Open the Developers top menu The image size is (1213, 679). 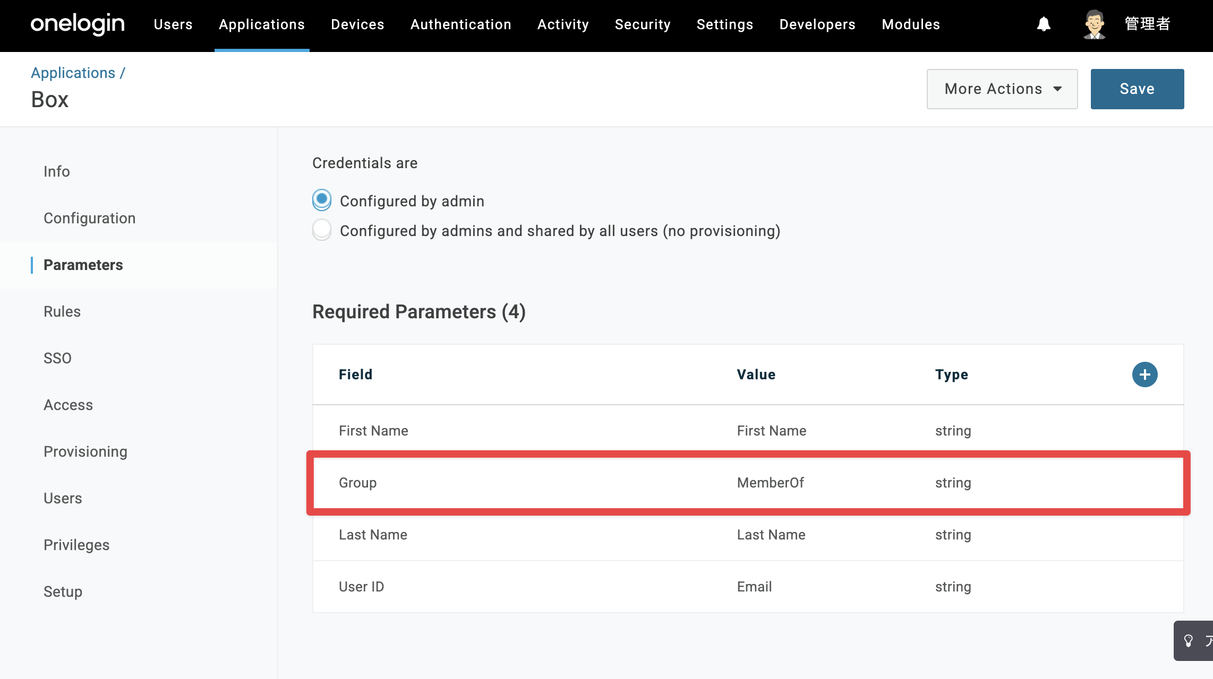(x=817, y=24)
